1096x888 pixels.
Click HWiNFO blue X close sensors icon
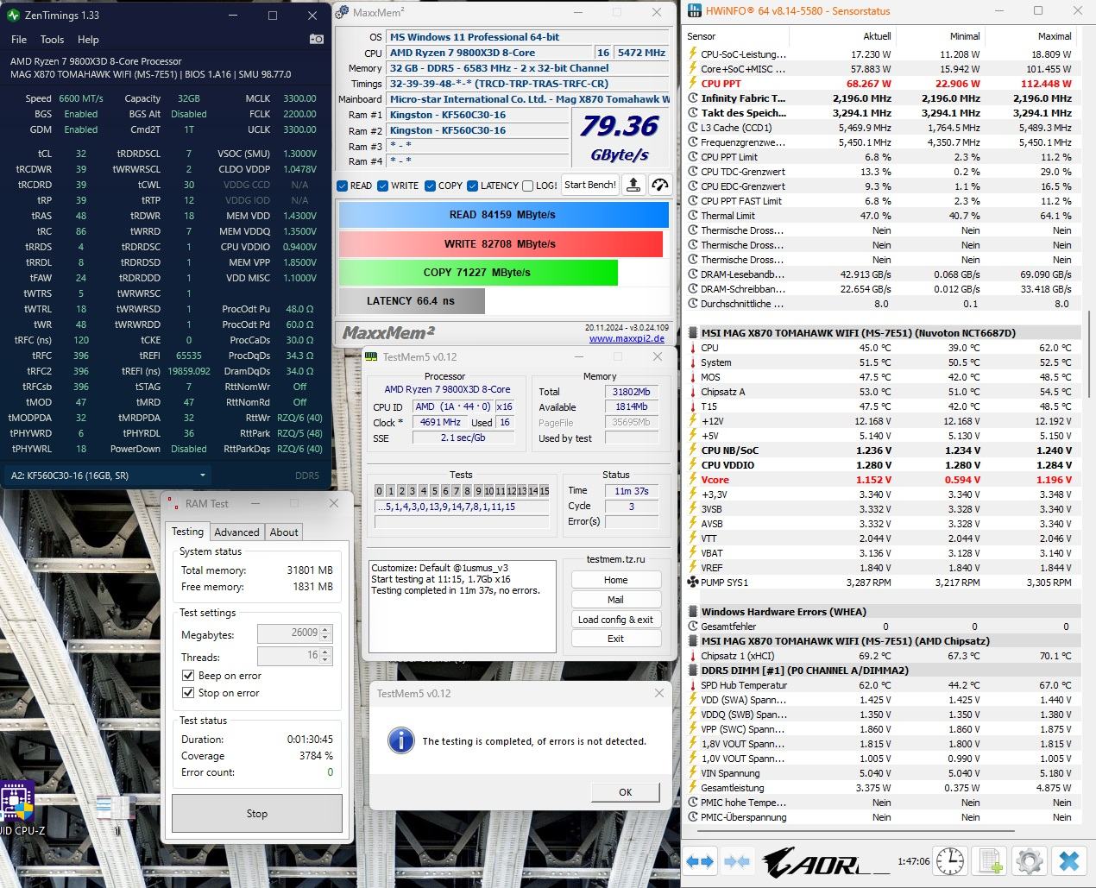coord(1069,860)
